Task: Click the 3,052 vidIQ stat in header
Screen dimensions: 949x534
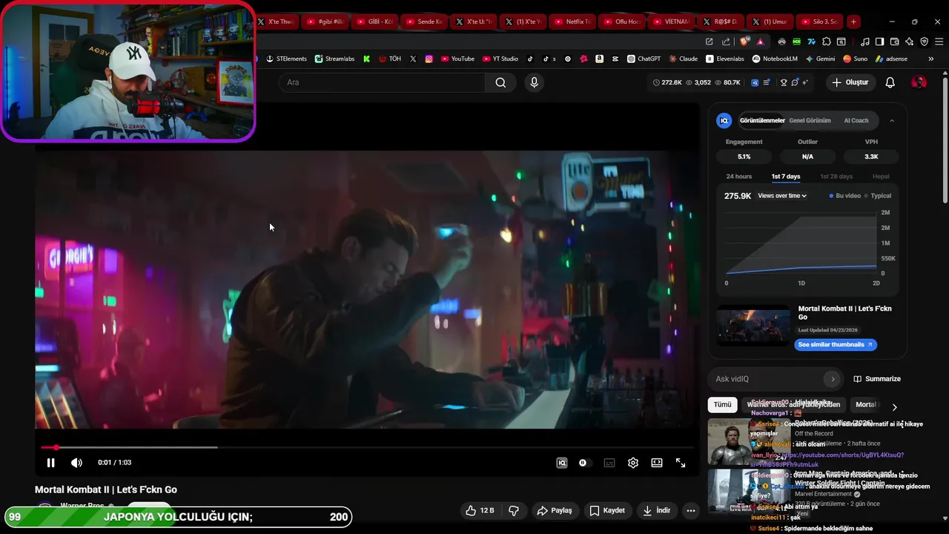Action: pos(698,82)
